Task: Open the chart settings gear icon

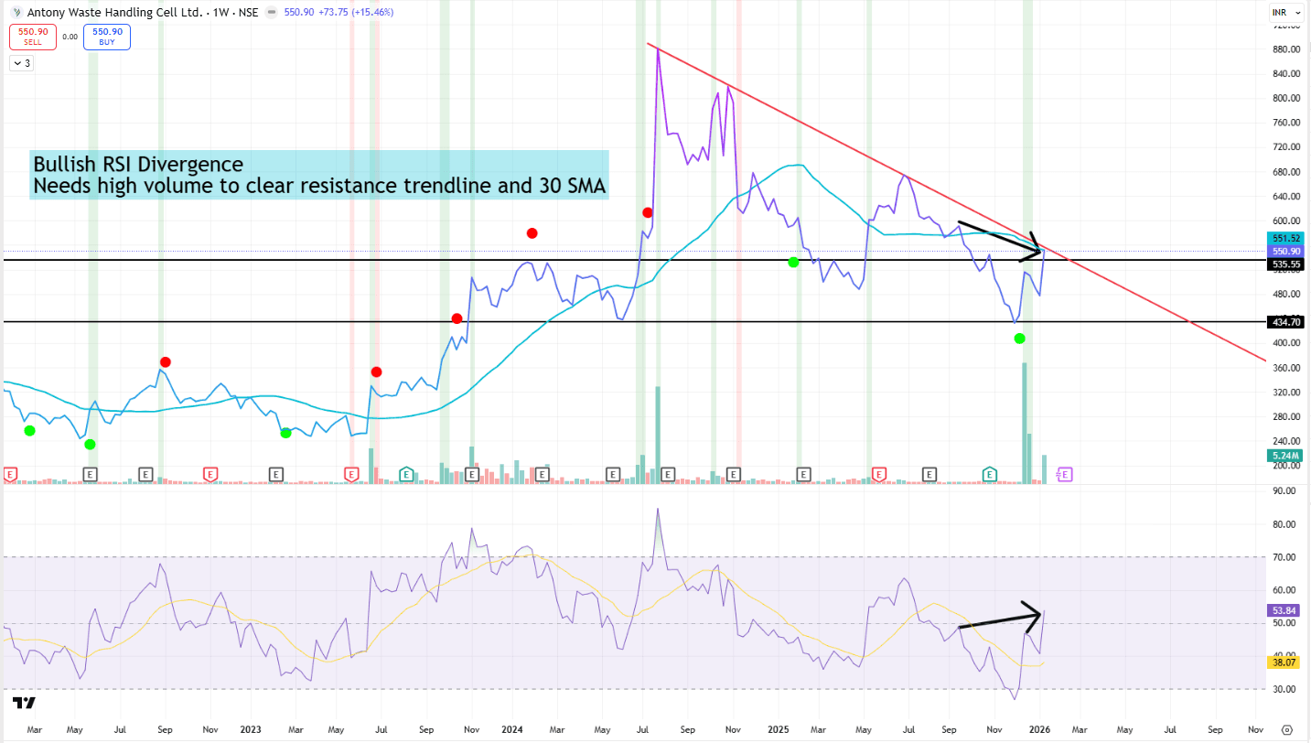Action: (x=1287, y=729)
